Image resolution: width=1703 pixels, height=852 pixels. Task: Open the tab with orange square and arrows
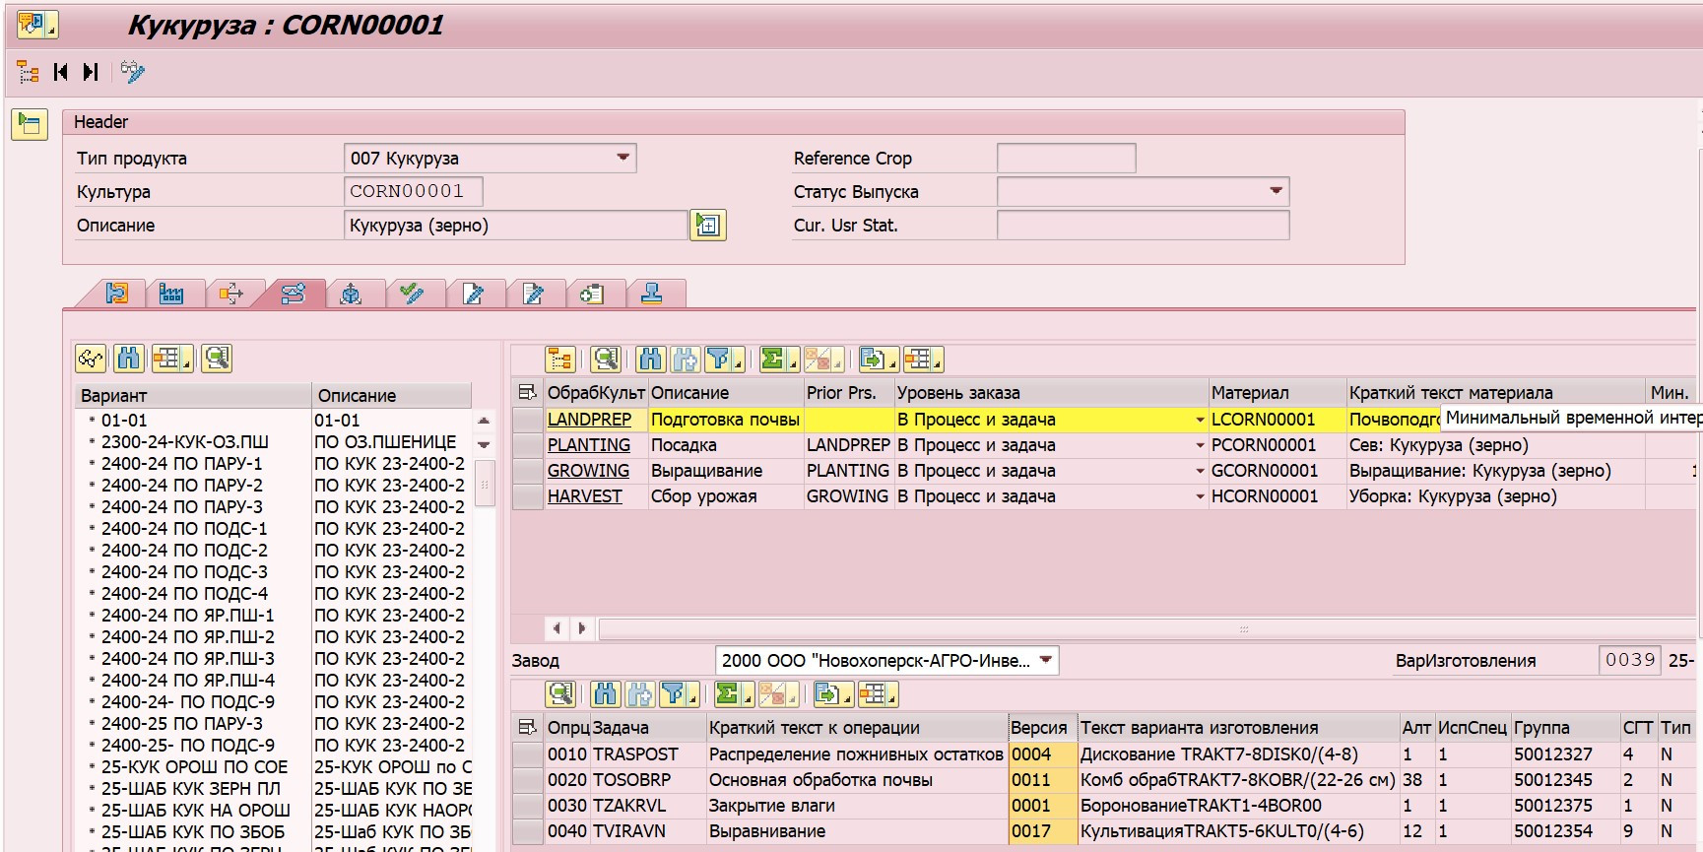230,294
